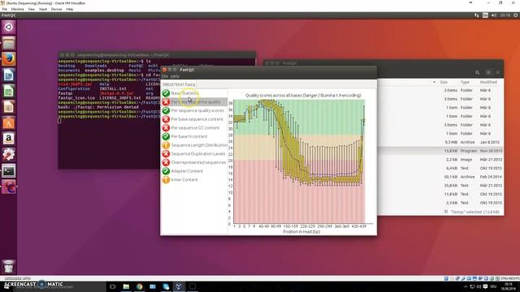
Task: Open Ubuntu Software from launcher
Action: tap(9, 122)
